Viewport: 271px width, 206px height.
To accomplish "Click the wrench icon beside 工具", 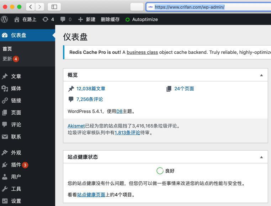I will click(5, 189).
